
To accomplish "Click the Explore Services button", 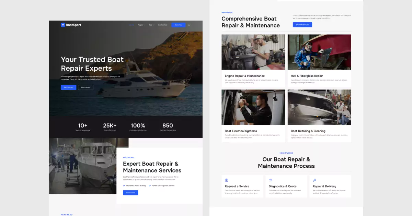I will 302,24.
